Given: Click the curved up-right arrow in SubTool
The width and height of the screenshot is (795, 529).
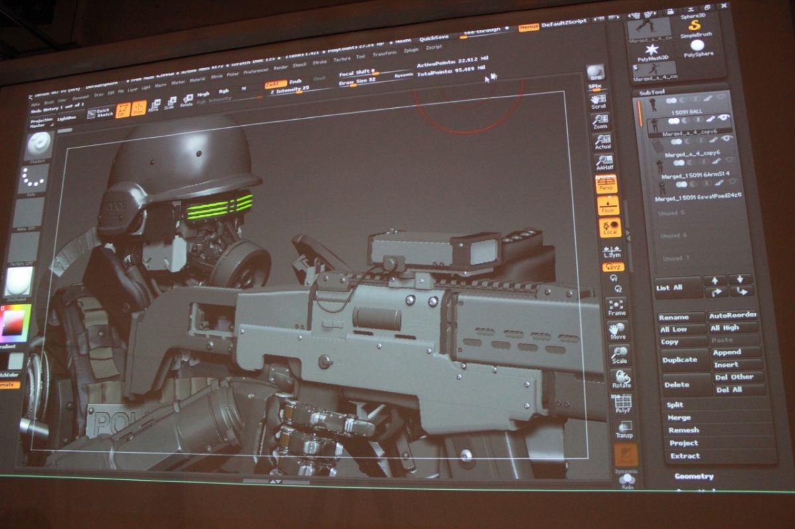Looking at the screenshot, I should (x=716, y=291).
